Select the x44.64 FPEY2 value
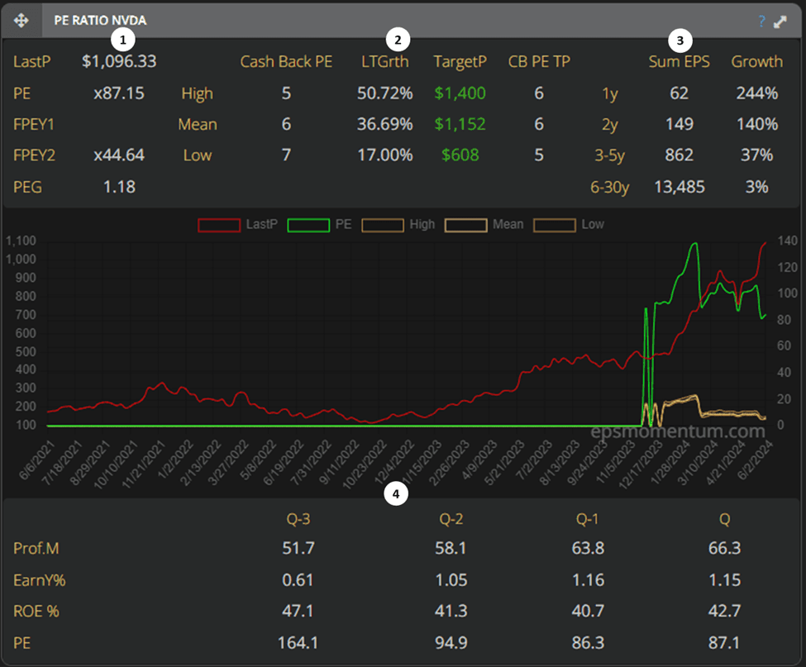Image resolution: width=806 pixels, height=667 pixels. click(119, 155)
